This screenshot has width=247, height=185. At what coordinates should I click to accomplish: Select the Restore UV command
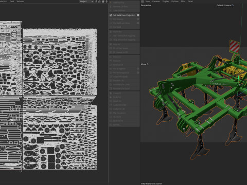click(125, 121)
